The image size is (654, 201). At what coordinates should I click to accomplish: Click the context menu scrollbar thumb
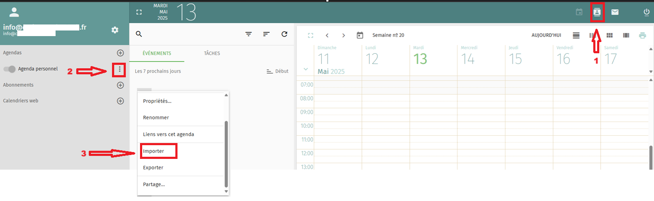(x=227, y=154)
